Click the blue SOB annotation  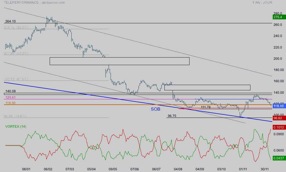(x=156, y=109)
